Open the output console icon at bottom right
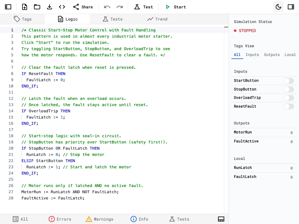Viewport: 299px width, 224px height. coord(221,219)
